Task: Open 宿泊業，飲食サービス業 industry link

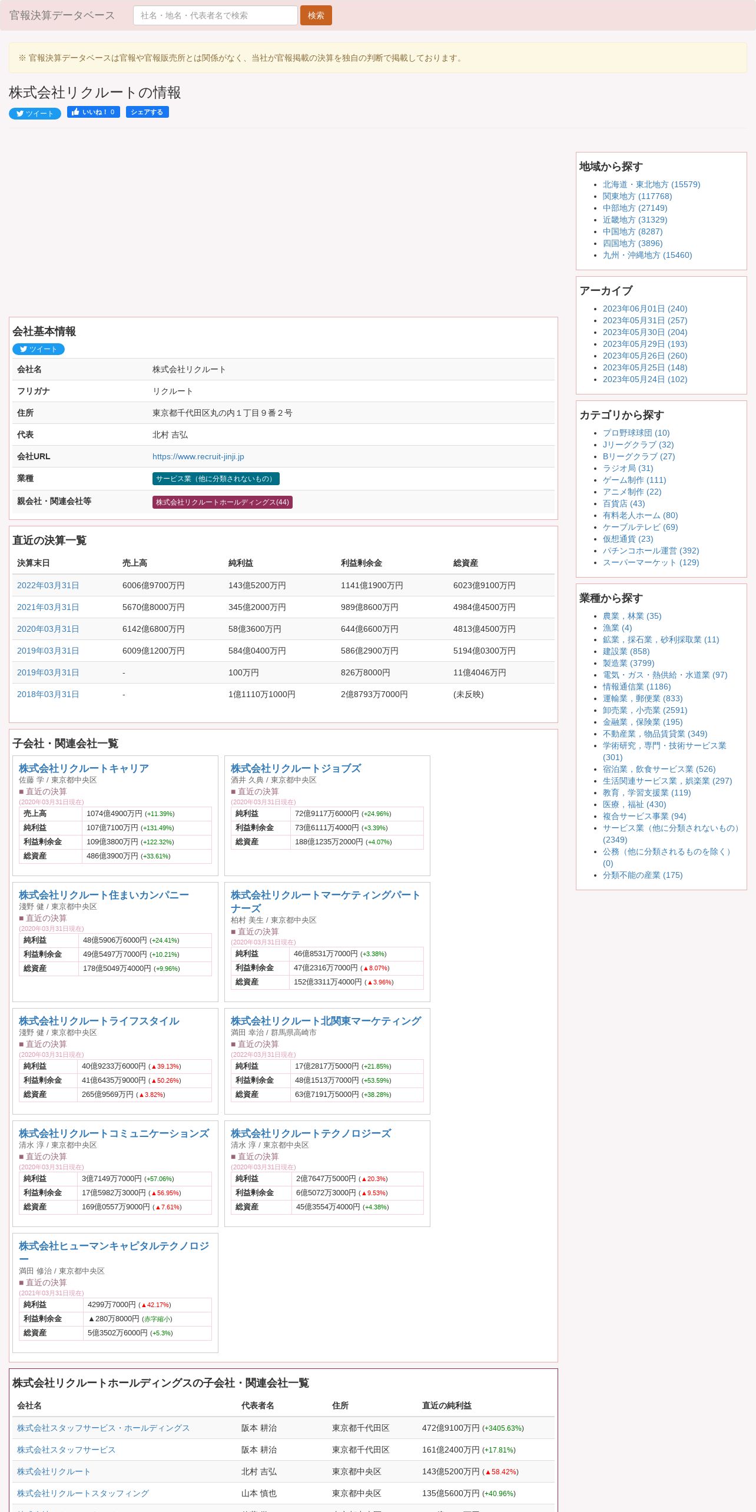Action: 659,769
